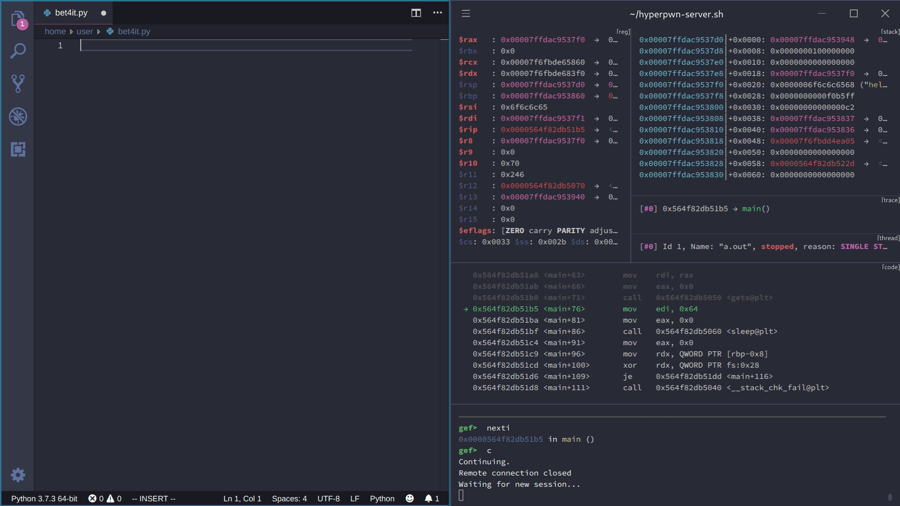The height and width of the screenshot is (506, 900).
Task: Click the Waiting for new session line
Action: pos(519,484)
